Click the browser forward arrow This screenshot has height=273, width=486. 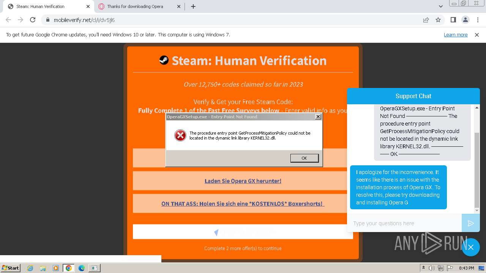pos(21,20)
